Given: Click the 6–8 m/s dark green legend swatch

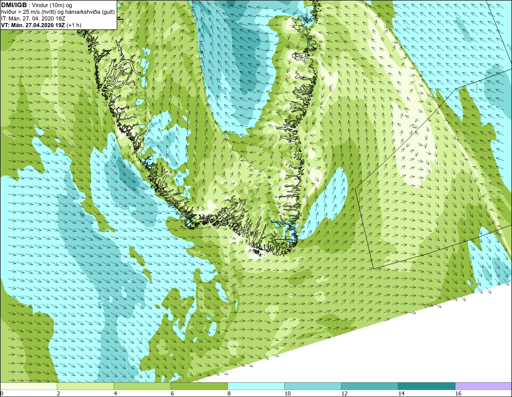Looking at the screenshot, I should point(199,386).
